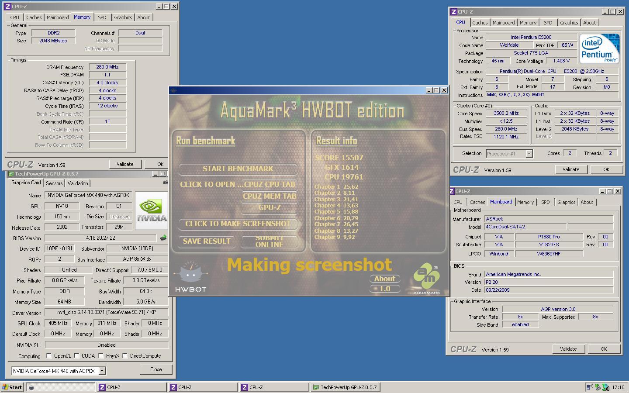Click the title bar icon of CPU-Z Memory window
Screen dimensions: 629x393
click(x=8, y=7)
